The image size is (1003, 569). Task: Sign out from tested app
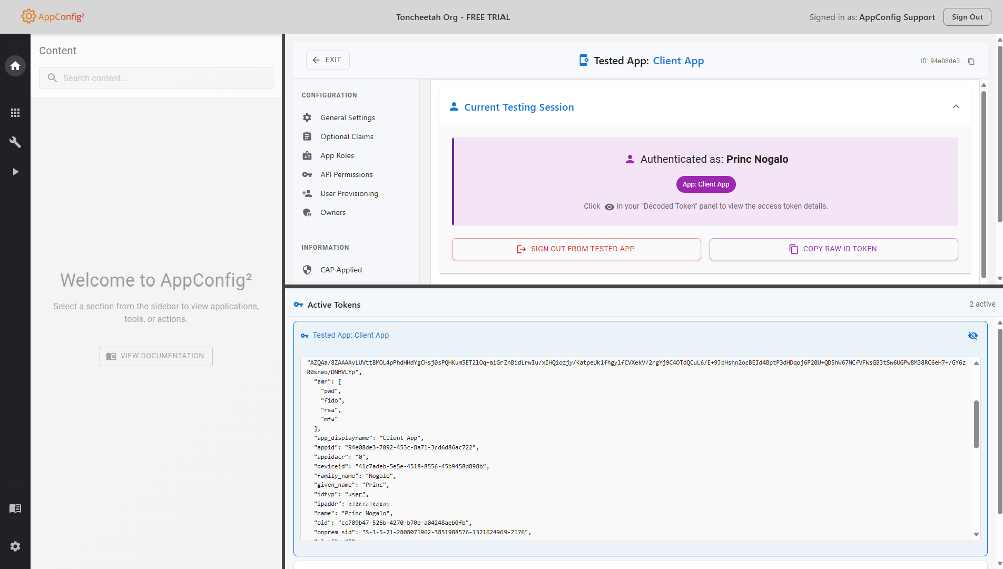click(x=576, y=249)
